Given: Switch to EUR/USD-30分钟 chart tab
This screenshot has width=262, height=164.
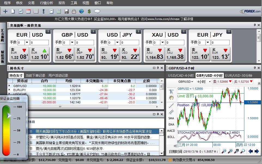Looking at the screenshot, I should coord(239,76).
